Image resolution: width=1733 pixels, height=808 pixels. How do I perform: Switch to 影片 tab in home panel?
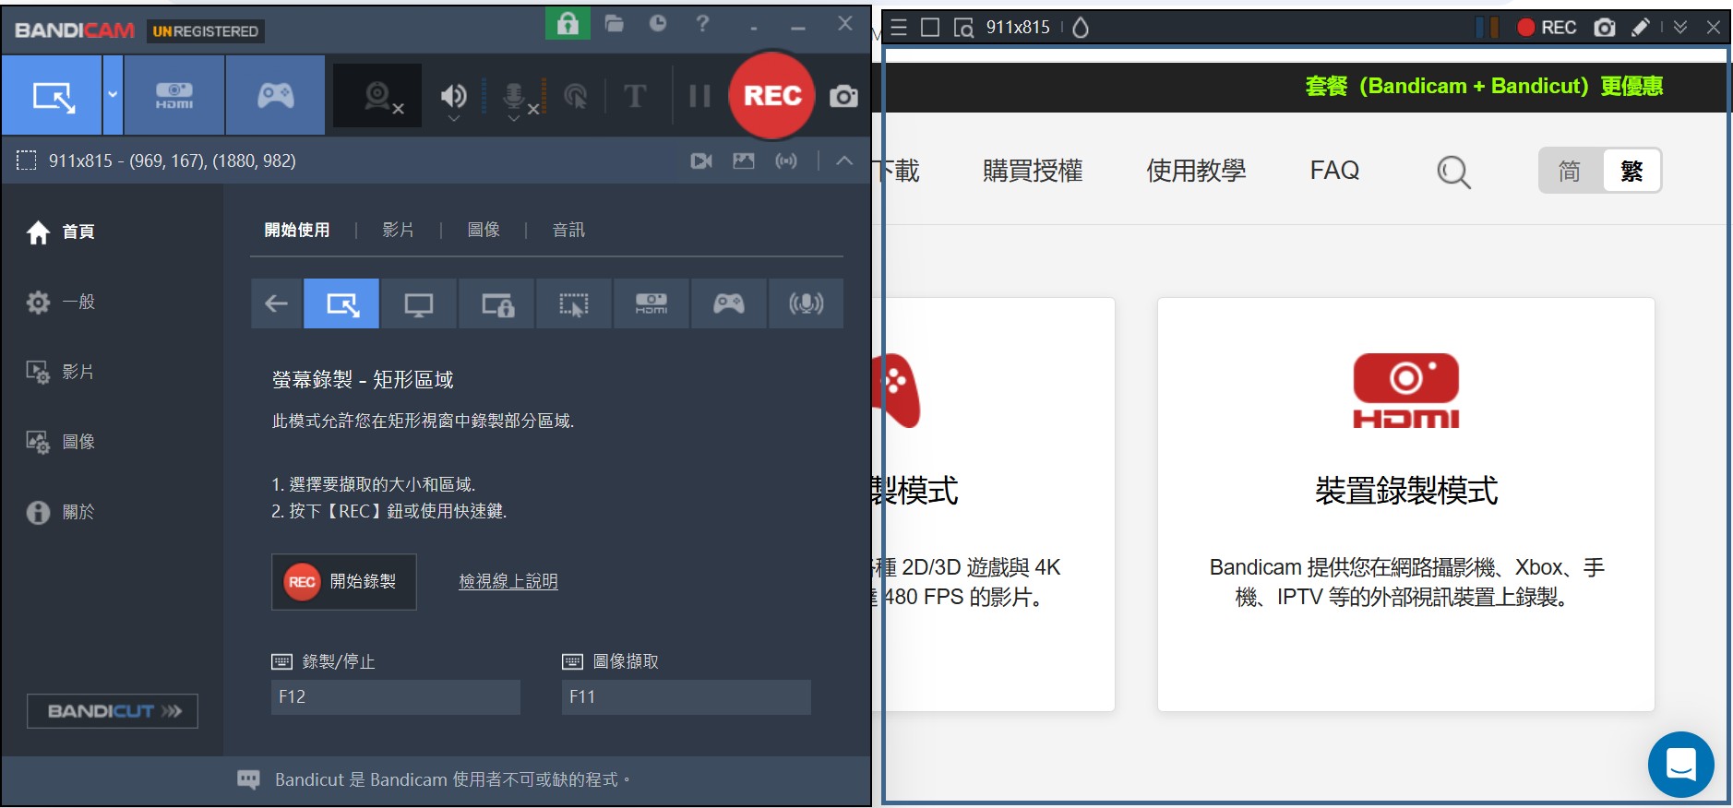click(x=398, y=230)
